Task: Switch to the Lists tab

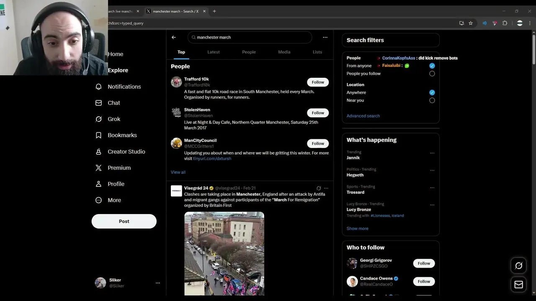Action: pos(317,52)
